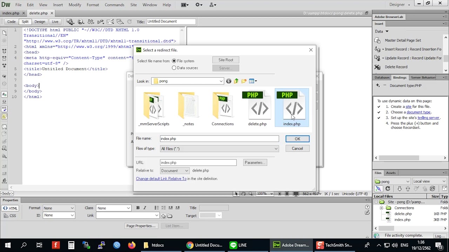The height and width of the screenshot is (252, 449).
Task: Click Insert Record icon in Insert panel
Action: [x=377, y=49]
